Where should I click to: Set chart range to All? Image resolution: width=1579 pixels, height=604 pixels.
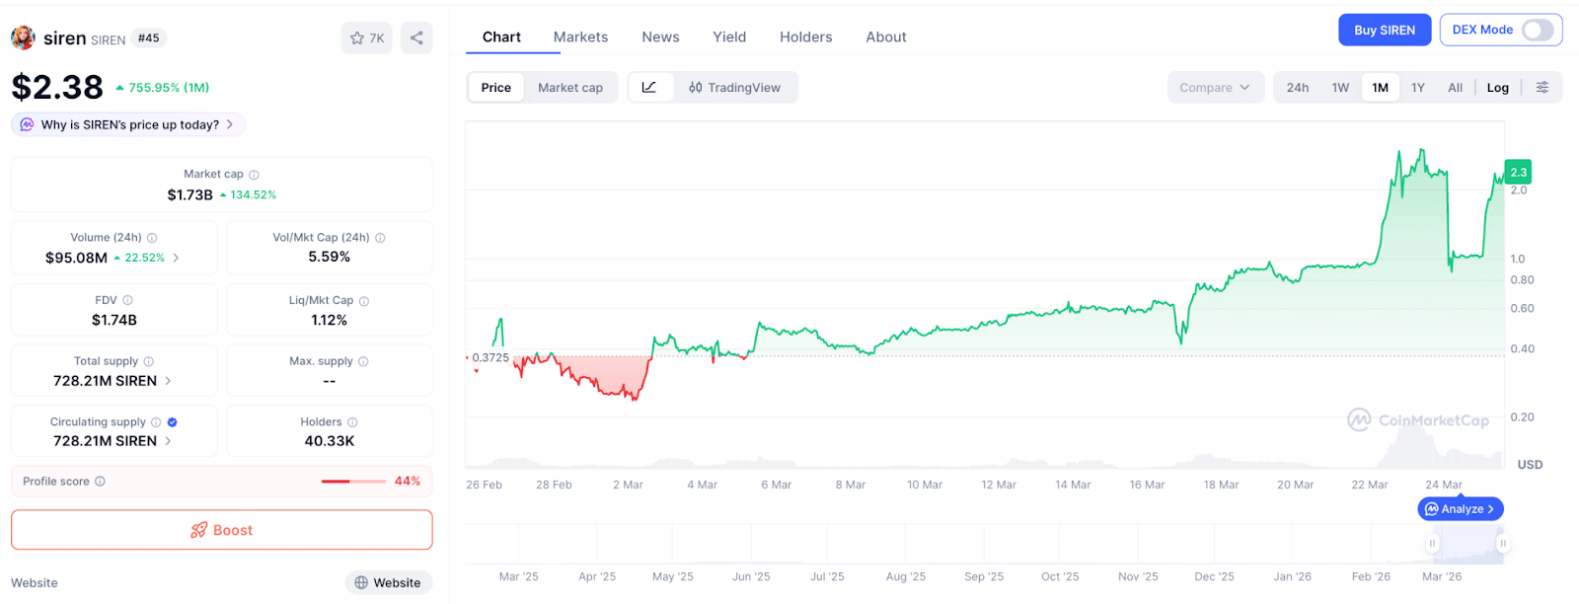[1456, 87]
